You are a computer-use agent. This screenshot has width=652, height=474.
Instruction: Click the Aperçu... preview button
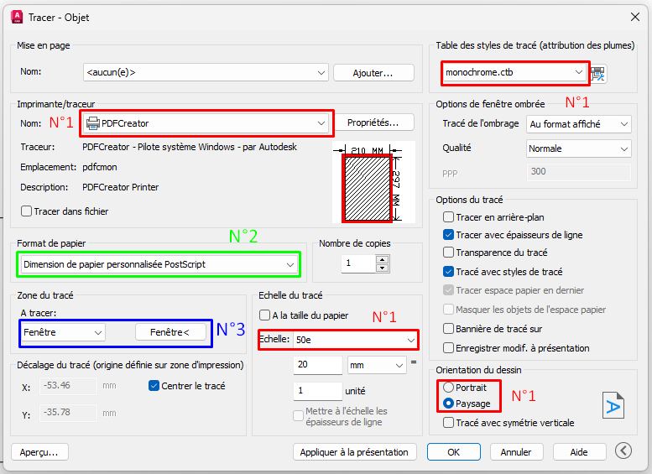point(39,452)
